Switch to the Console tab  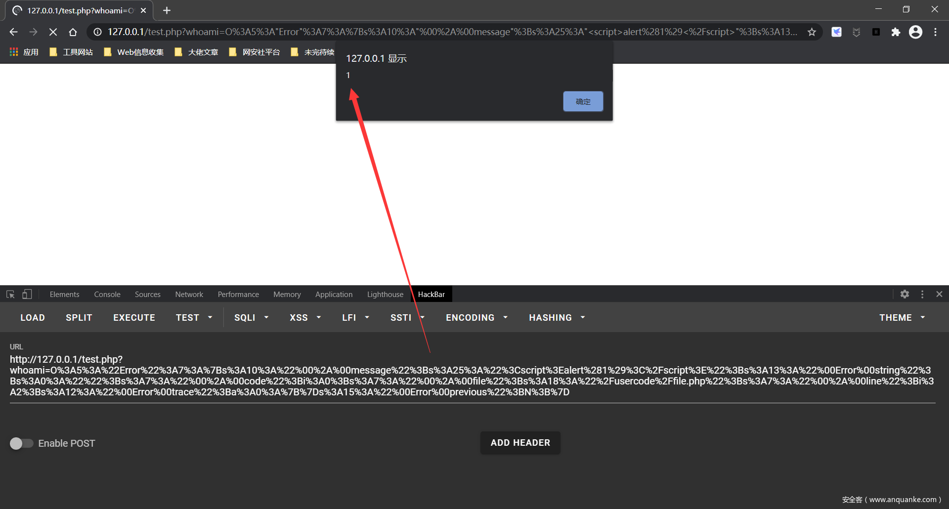click(x=107, y=295)
